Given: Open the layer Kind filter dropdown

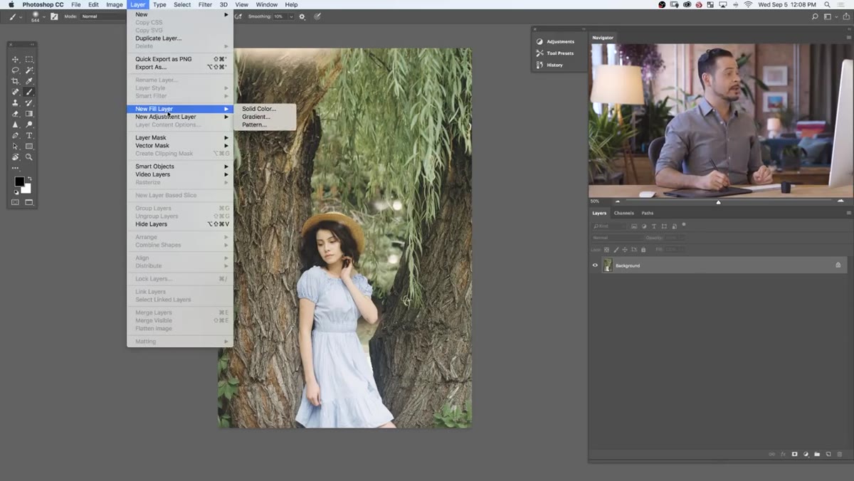Looking at the screenshot, I should (609, 226).
